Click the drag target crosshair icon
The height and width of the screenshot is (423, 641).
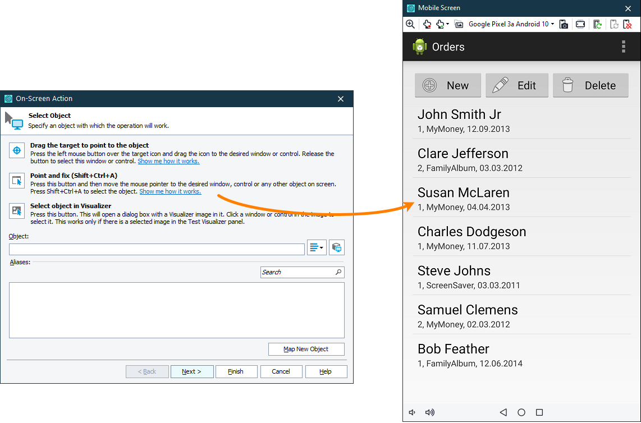pos(17,150)
